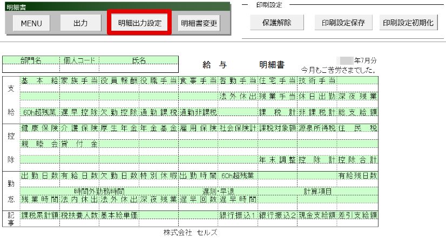
Task: Select the 個人コード header cell
Action: pyautogui.click(x=79, y=60)
